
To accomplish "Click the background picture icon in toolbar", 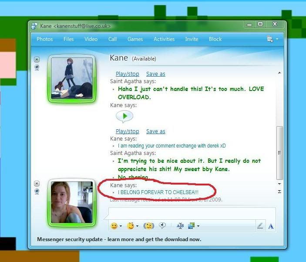I will [x=191, y=226].
